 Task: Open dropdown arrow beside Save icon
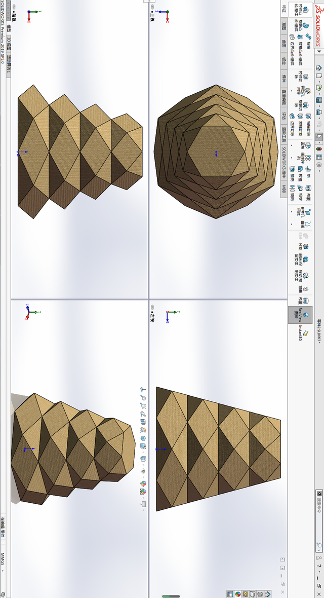[319, 106]
